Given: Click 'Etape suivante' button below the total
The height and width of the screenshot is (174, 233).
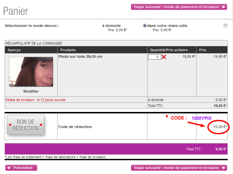Looking at the screenshot, I should [179, 168].
